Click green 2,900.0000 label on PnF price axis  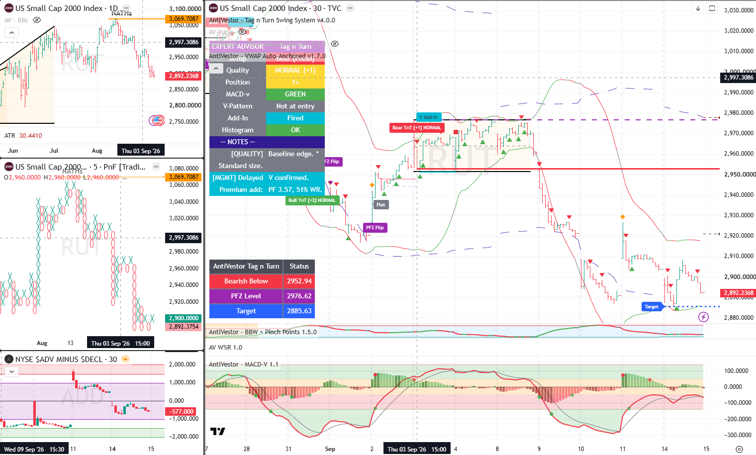click(x=184, y=318)
